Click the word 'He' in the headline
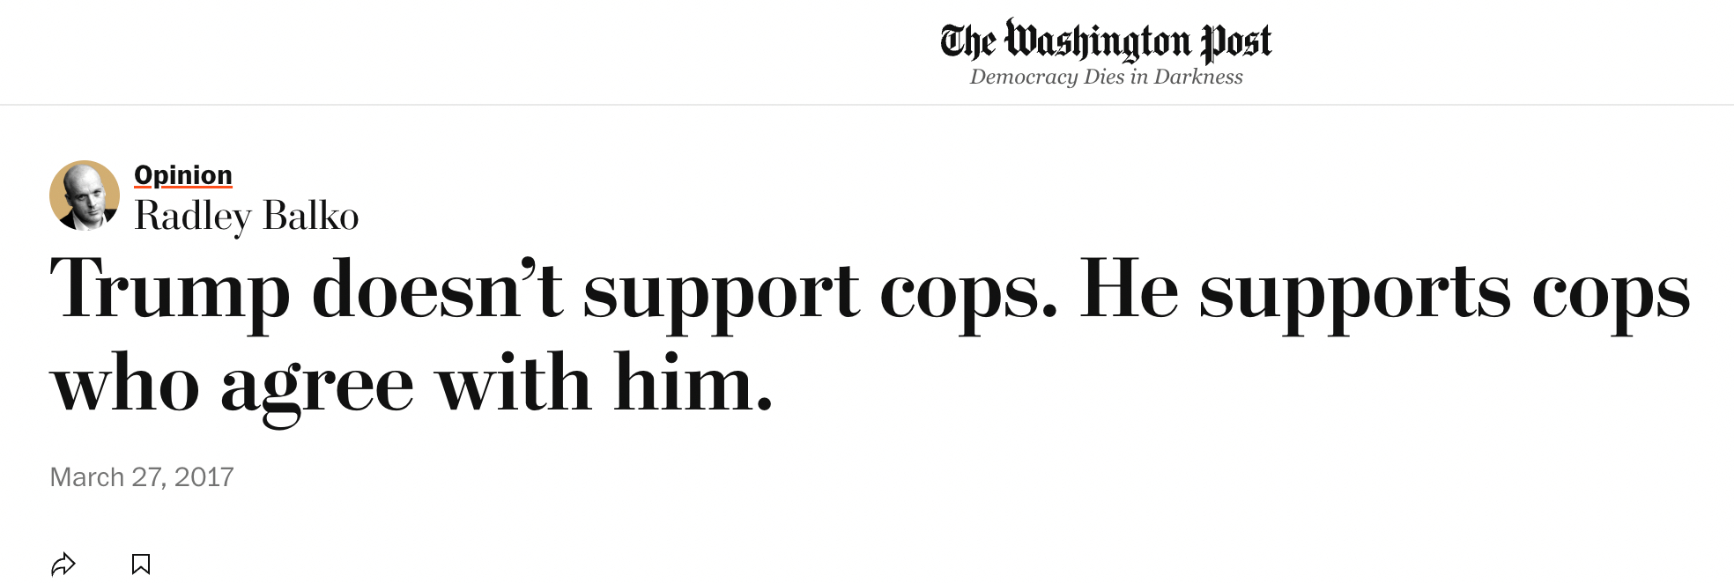The width and height of the screenshot is (1734, 583). pos(1129,289)
